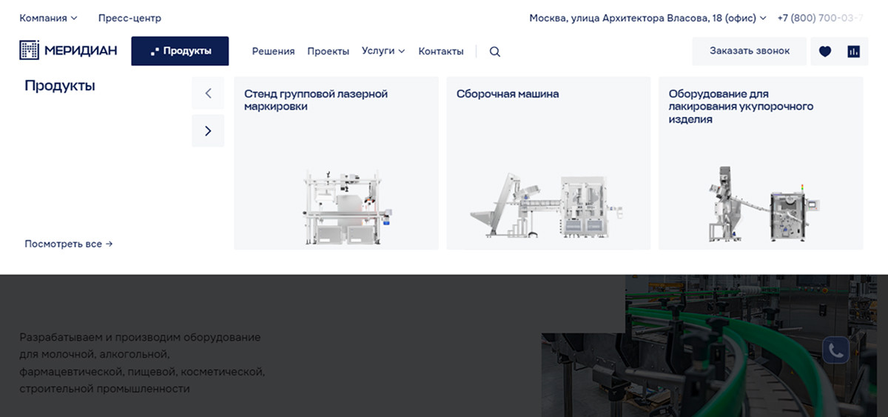Open the Контакты menu item

click(441, 51)
